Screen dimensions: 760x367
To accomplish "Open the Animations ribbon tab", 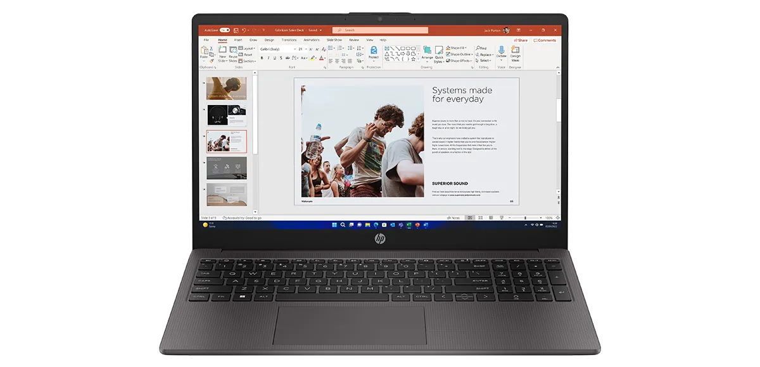I will click(311, 40).
